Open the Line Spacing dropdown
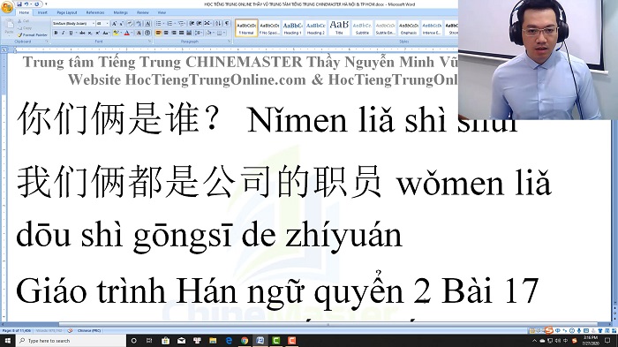Screen dimensions: 618x347 coord(199,34)
